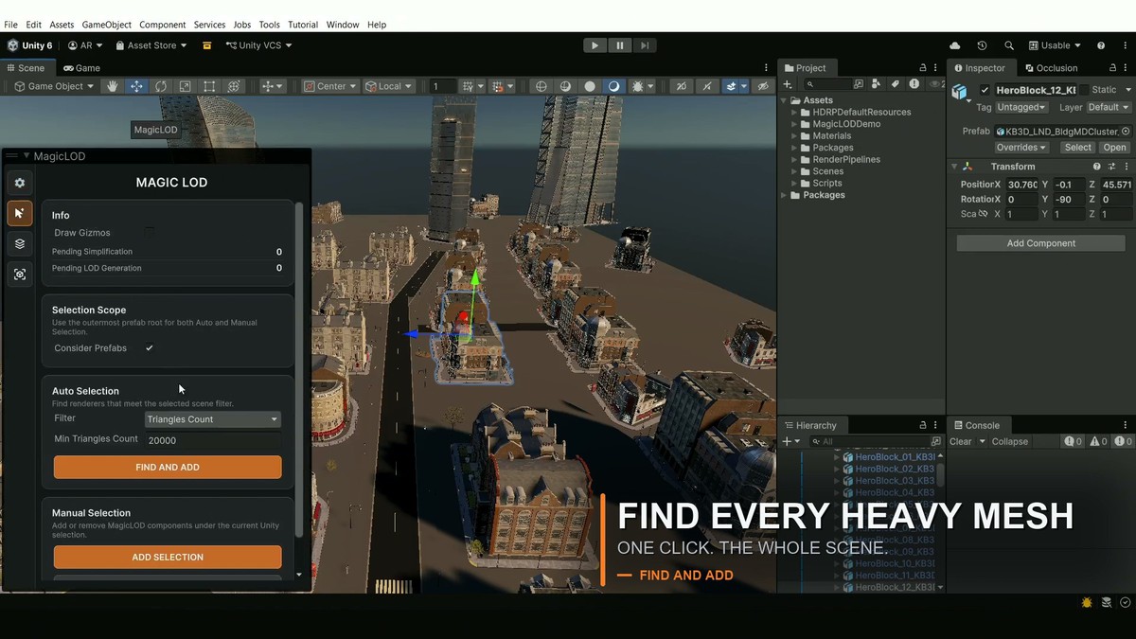The image size is (1136, 639).
Task: Open the Overrides dropdown
Action: coord(1021,148)
